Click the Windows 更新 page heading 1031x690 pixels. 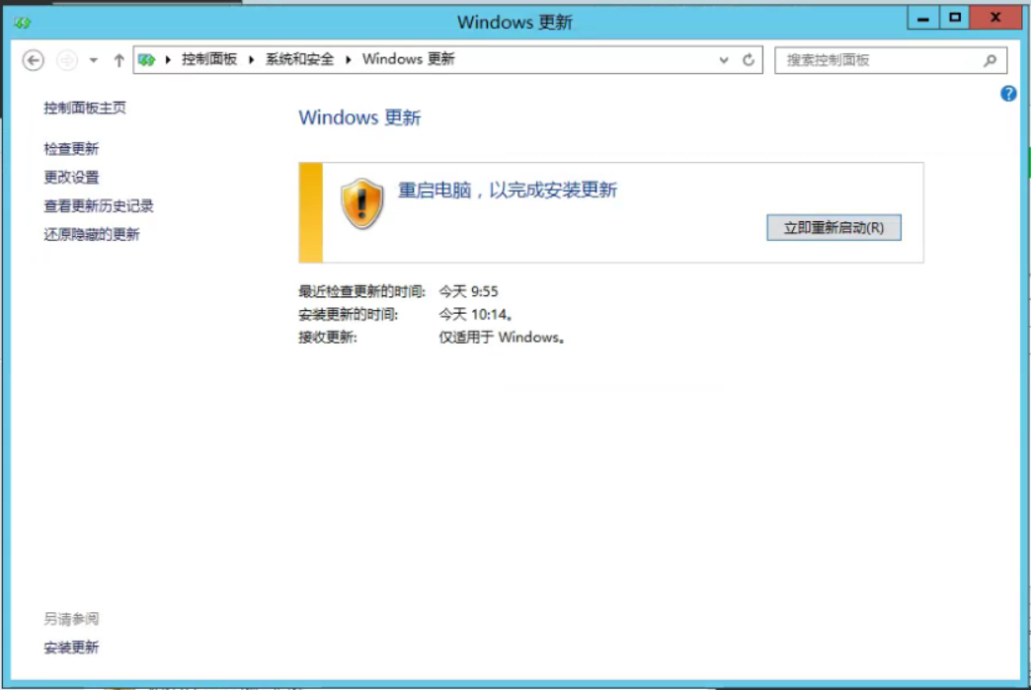359,117
